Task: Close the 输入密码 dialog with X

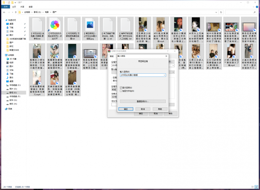Action: (x=166, y=56)
